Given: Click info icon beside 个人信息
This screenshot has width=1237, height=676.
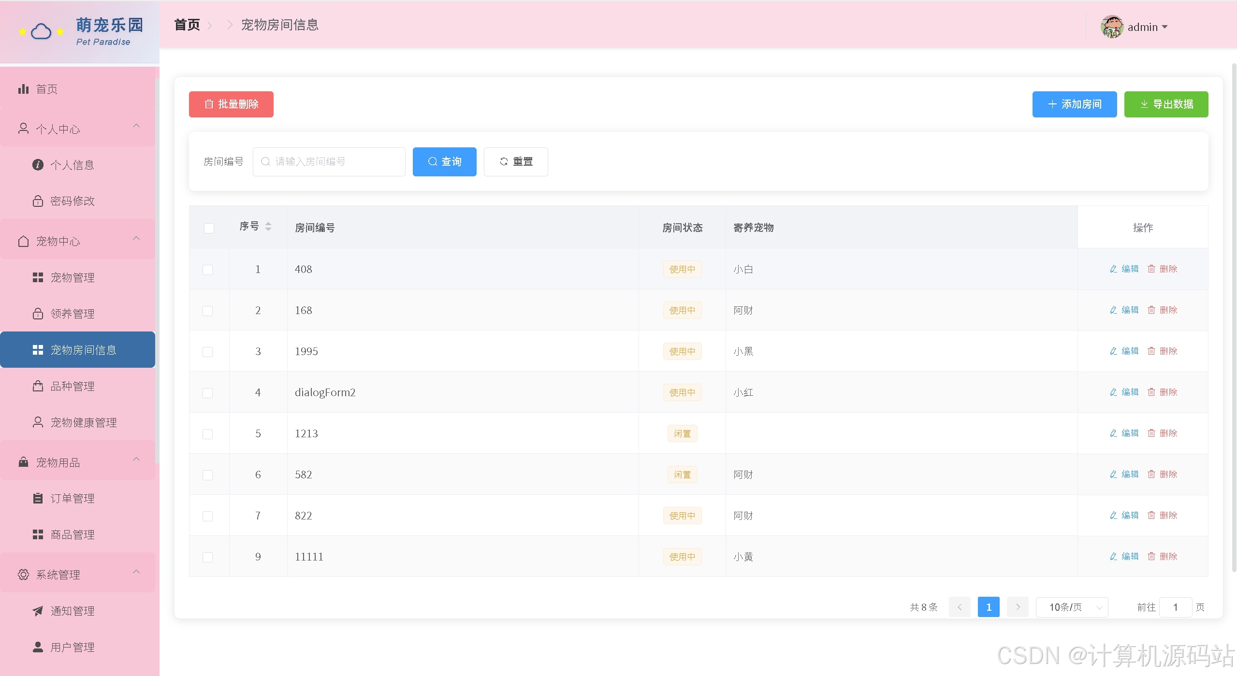Looking at the screenshot, I should tap(38, 165).
